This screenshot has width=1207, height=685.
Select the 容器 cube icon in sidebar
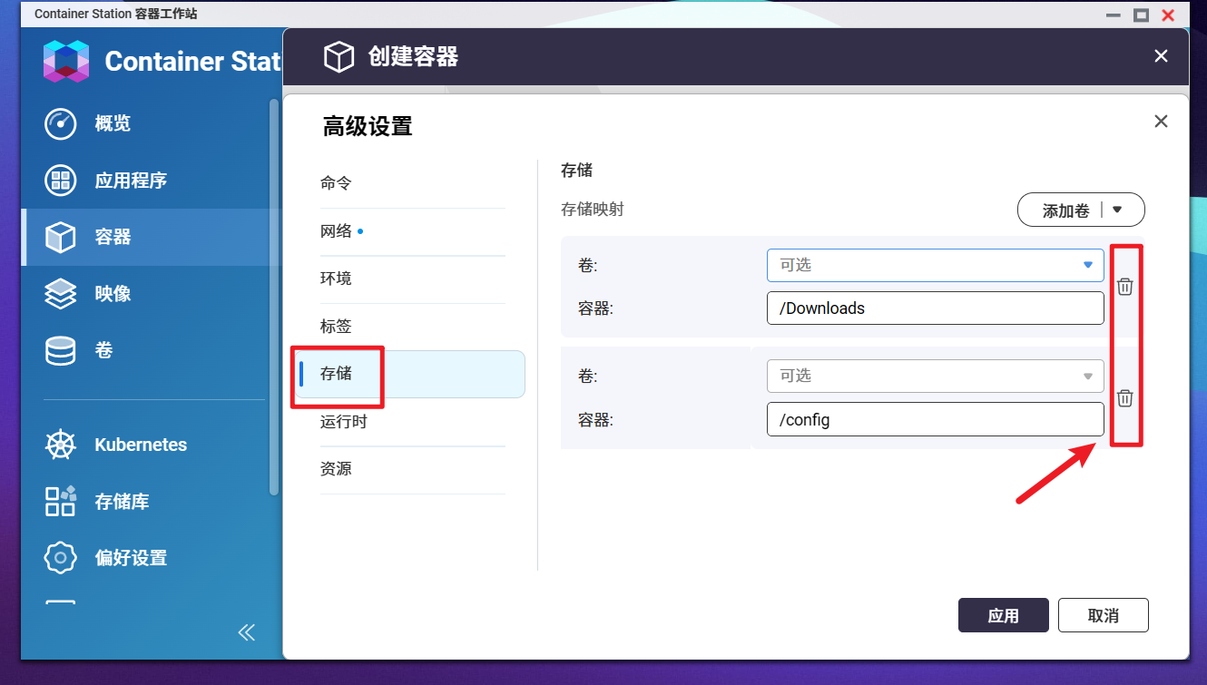pyautogui.click(x=61, y=237)
